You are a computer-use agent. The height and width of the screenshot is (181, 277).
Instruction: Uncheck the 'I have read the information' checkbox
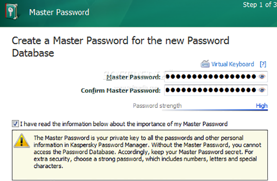[15, 124]
